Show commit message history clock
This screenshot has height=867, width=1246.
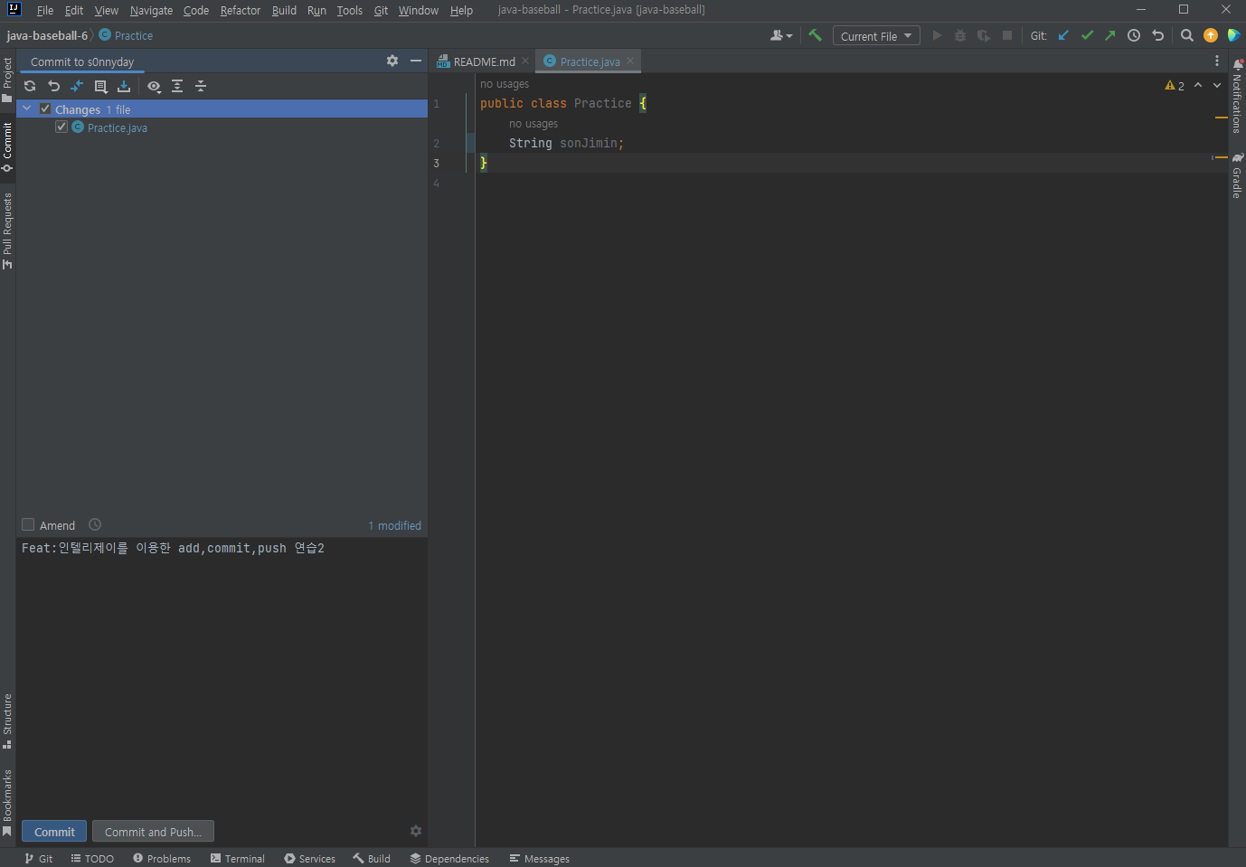coord(95,524)
